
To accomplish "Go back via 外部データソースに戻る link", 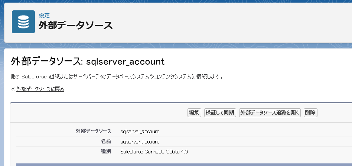I will tap(40, 89).
